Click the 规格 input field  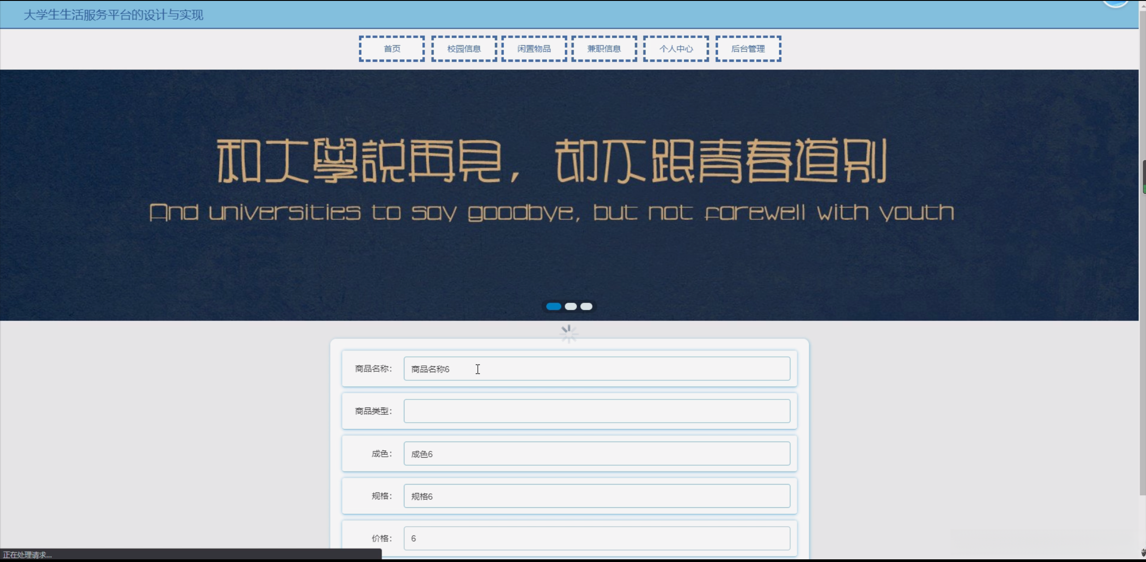click(597, 496)
